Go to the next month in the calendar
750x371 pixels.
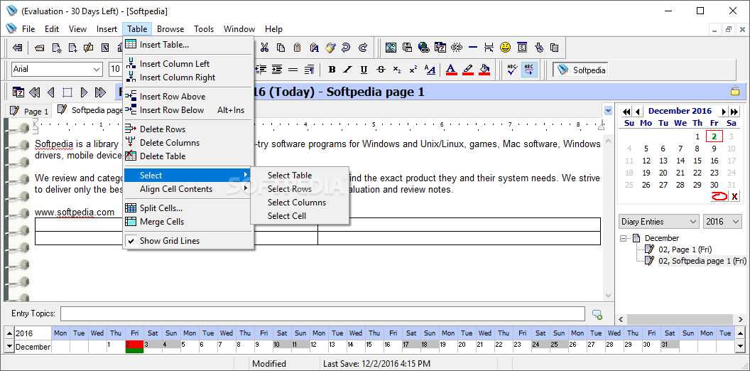pyautogui.click(x=724, y=112)
